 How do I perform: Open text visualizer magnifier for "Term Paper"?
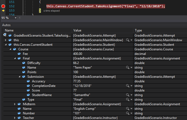pos(128,68)
